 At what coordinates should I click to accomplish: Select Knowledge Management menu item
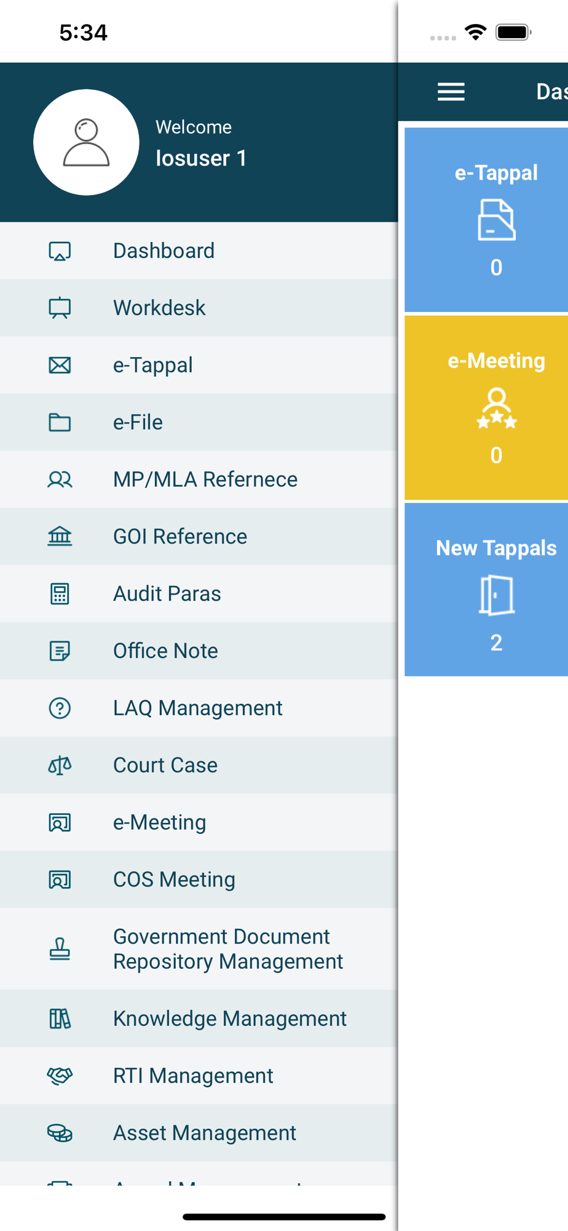point(199,1019)
